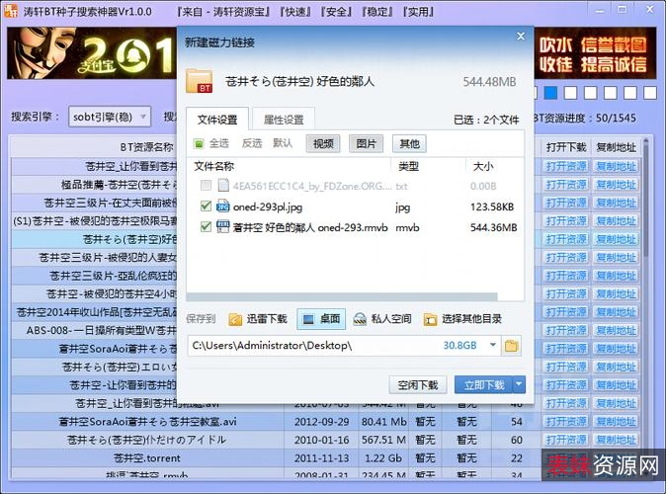Click the BT folder icon in dialog header

pos(200,81)
